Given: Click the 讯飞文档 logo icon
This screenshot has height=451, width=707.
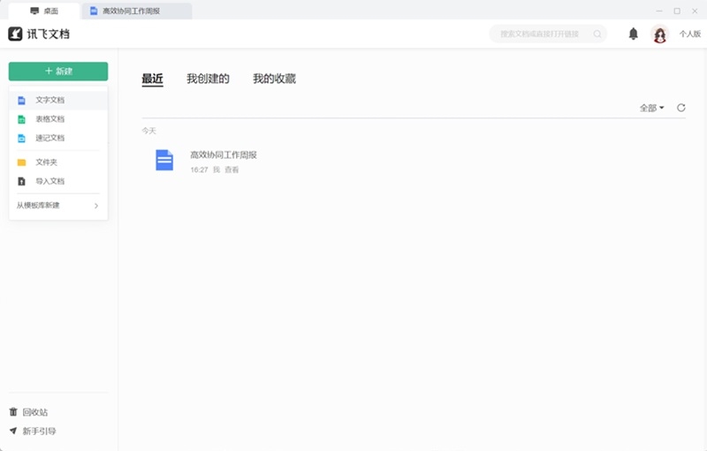Looking at the screenshot, I should pos(15,34).
